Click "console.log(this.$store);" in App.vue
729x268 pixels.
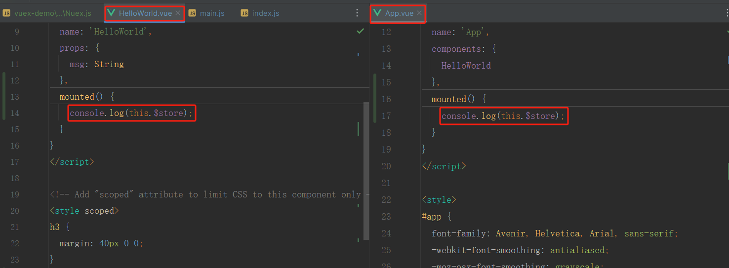504,116
